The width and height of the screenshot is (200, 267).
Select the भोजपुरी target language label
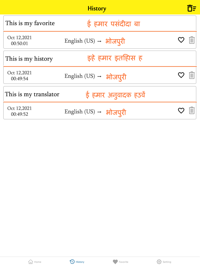(x=115, y=41)
